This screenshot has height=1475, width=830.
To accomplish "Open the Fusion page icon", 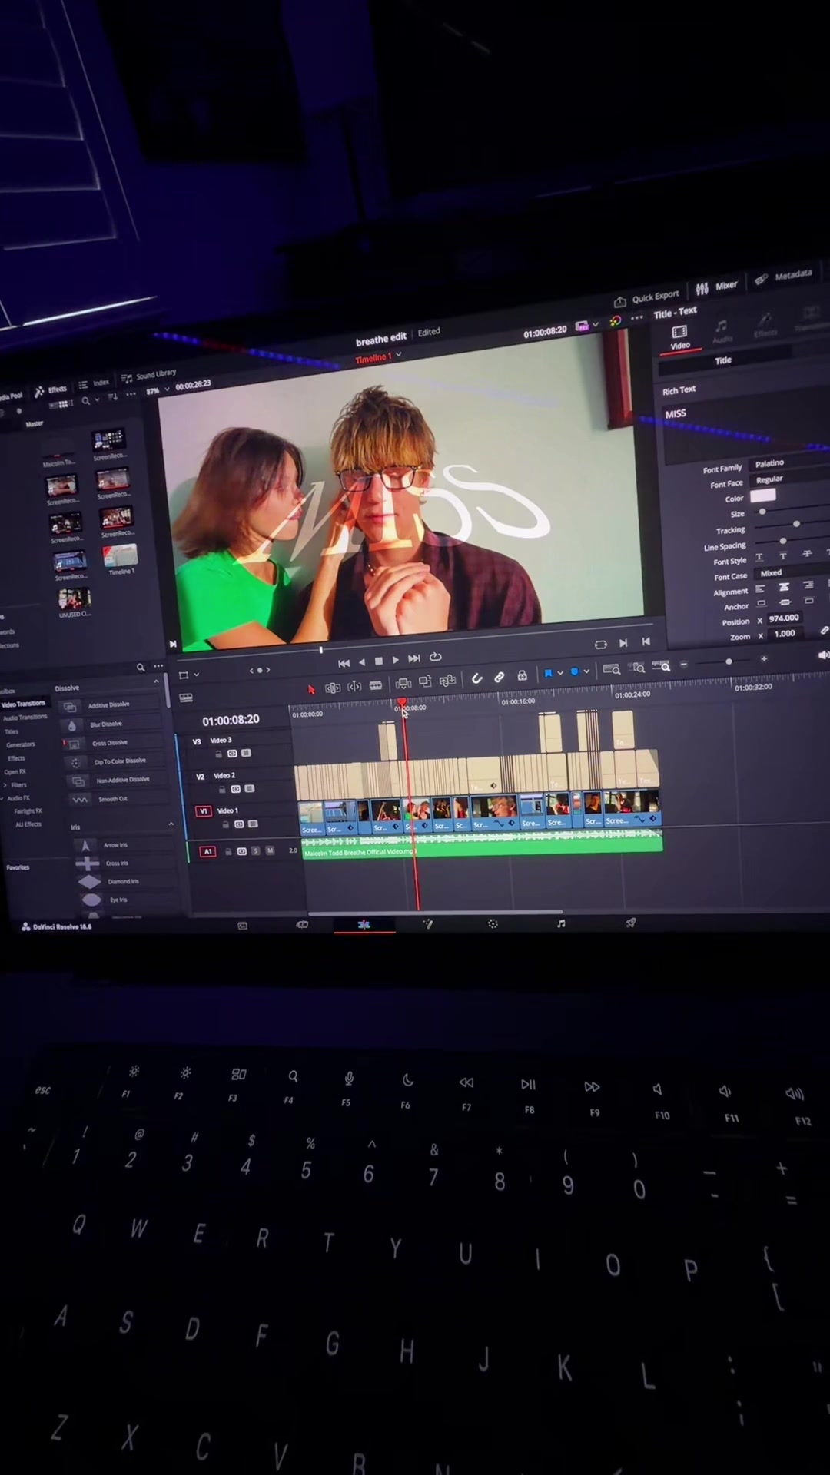I will 428,924.
